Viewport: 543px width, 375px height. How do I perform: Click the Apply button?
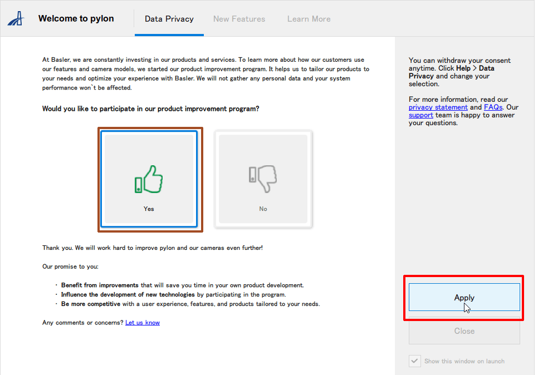(x=464, y=297)
